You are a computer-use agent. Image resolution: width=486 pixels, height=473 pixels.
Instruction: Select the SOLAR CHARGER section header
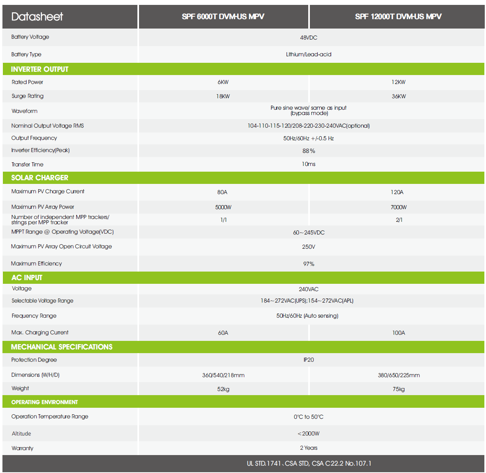coord(40,178)
